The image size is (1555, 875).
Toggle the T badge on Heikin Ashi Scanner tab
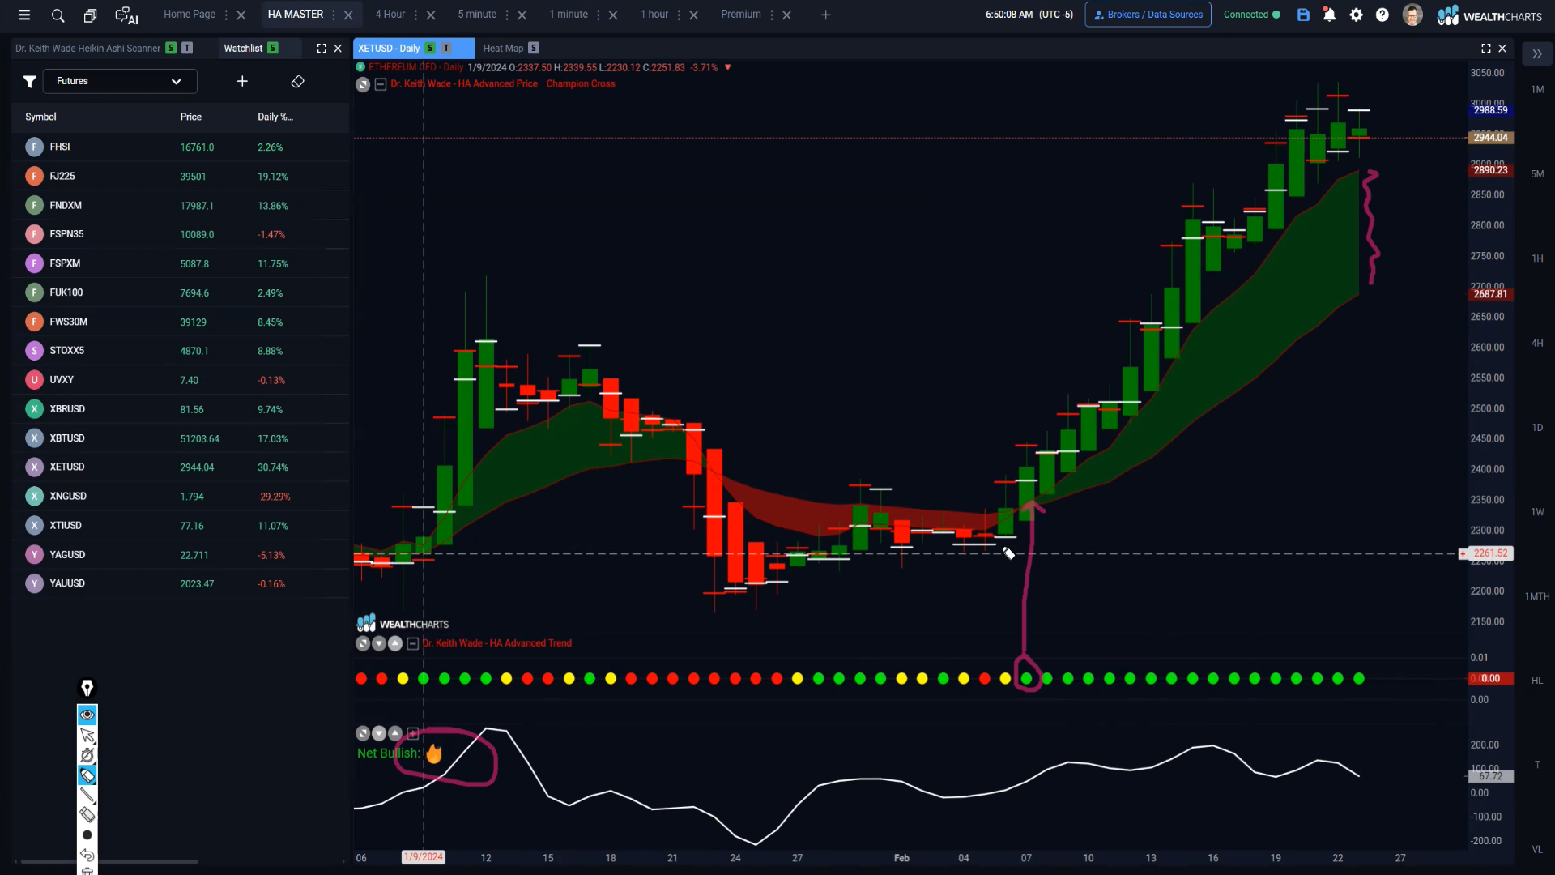coord(187,49)
